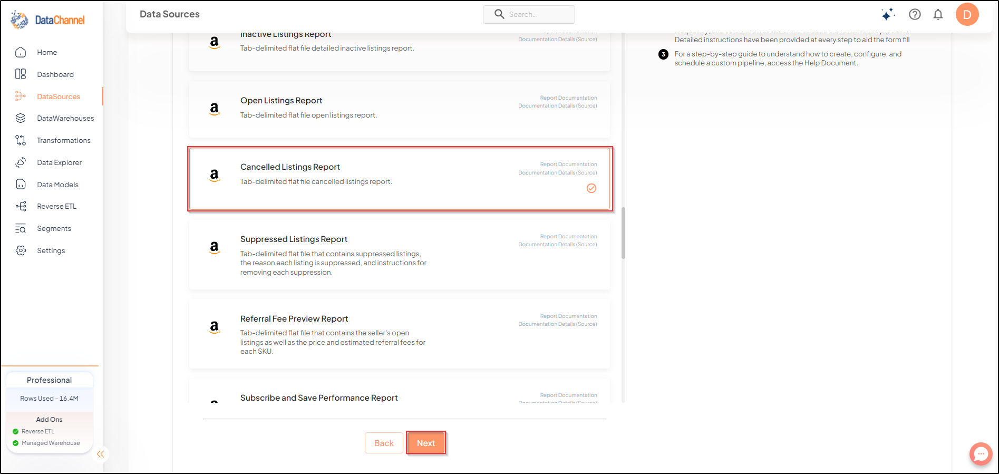The width and height of the screenshot is (999, 474).
Task: Open the Home icon in sidebar
Action: point(21,52)
